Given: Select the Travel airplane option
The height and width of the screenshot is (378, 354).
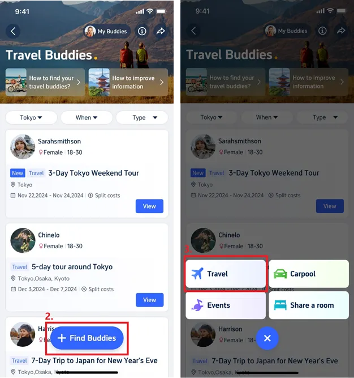Looking at the screenshot, I should pos(226,274).
